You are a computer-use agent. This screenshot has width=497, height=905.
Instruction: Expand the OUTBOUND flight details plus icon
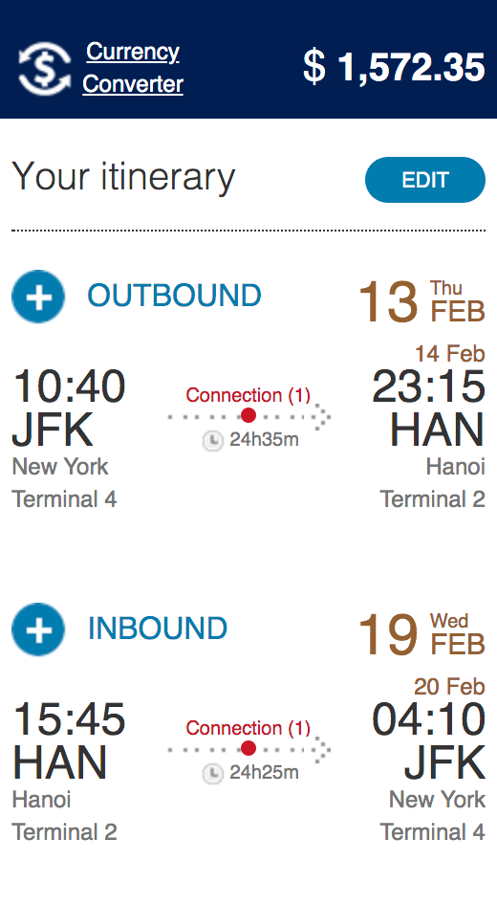[x=38, y=297]
